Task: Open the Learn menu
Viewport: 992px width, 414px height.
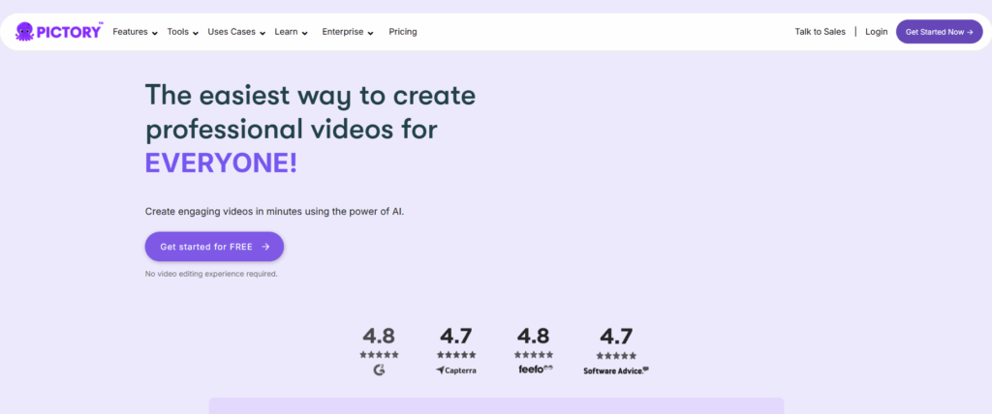Action: pos(286,32)
